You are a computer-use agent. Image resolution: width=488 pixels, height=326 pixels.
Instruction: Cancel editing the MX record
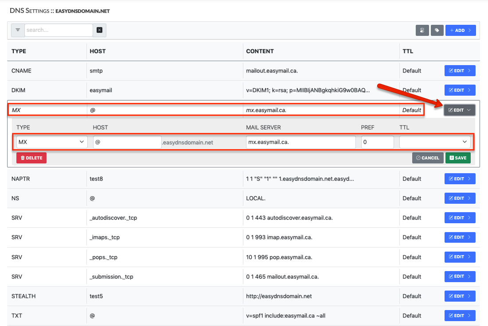[428, 158]
